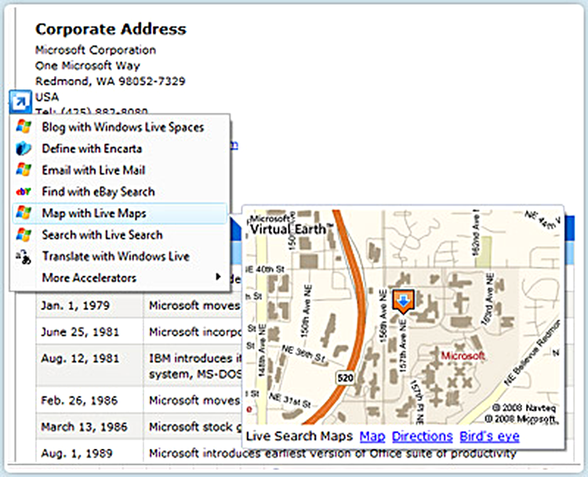
Task: Click Windows icon beside Blog with Windows Live Spaces
Action: tap(24, 127)
